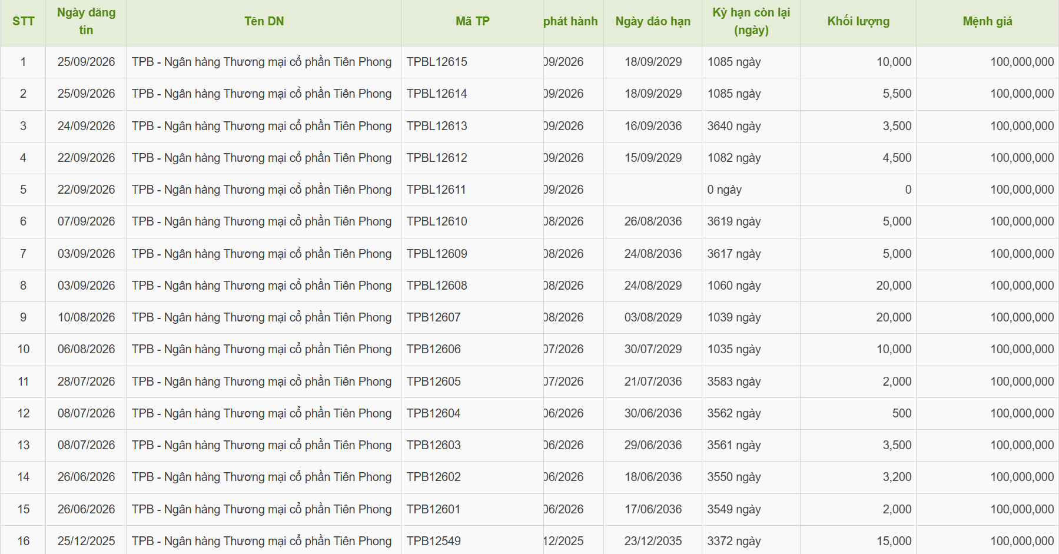The height and width of the screenshot is (554, 1059).
Task: Click maturity date 26/08/2036
Action: click(x=653, y=221)
